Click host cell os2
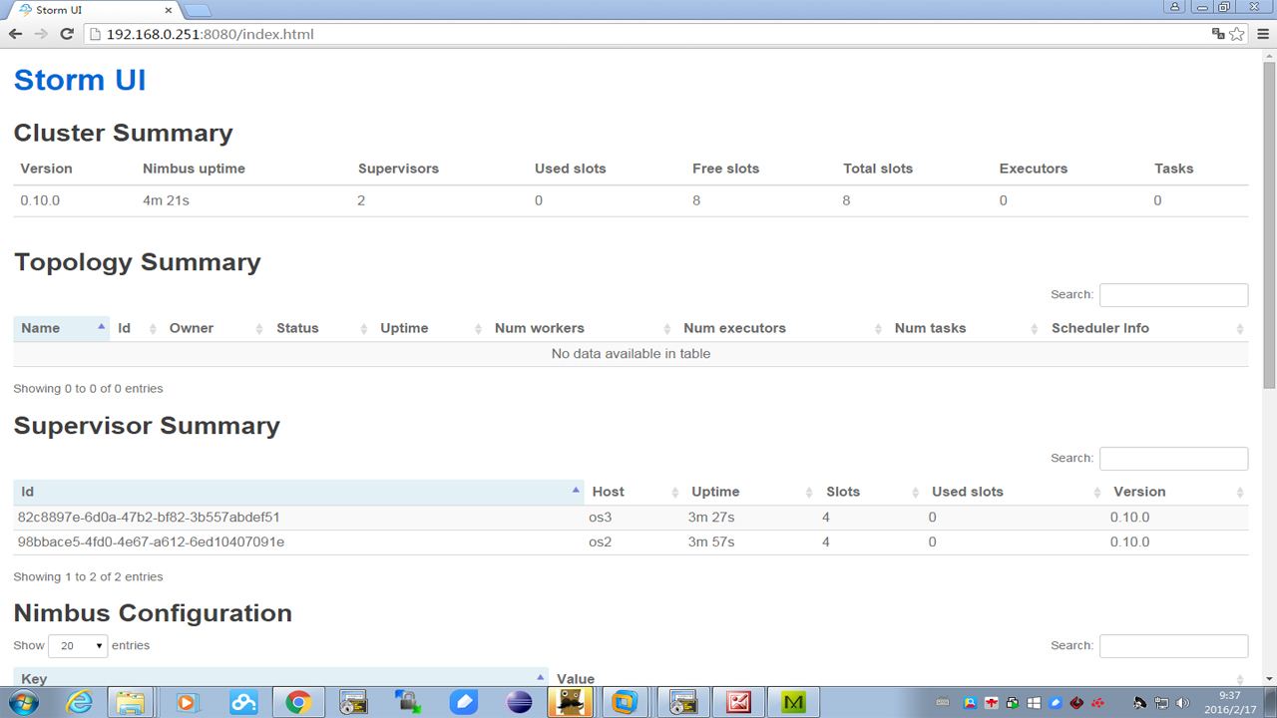Viewport: 1277px width, 718px height. [600, 542]
